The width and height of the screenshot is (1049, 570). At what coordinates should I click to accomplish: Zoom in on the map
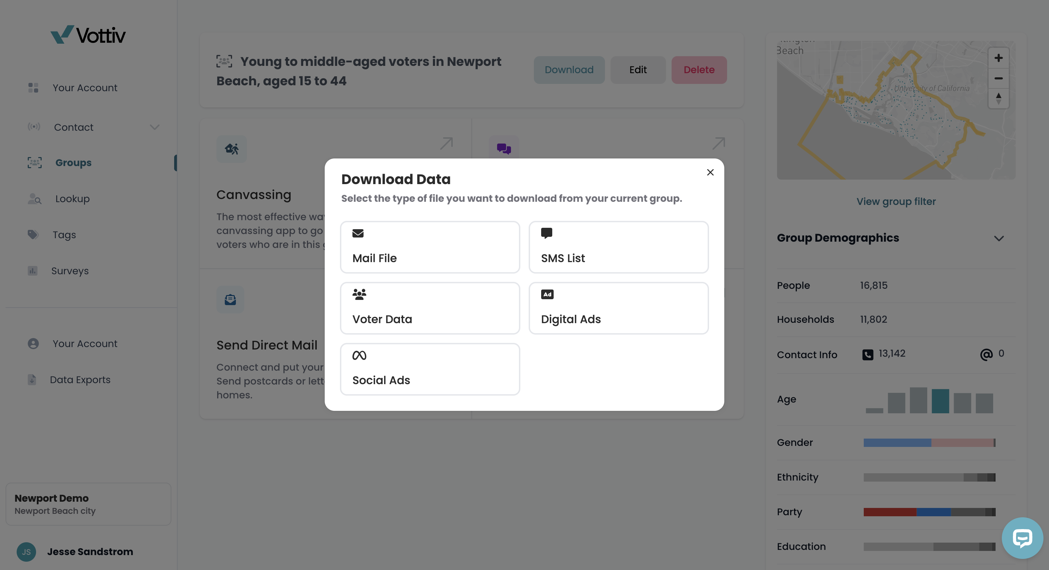(x=998, y=58)
